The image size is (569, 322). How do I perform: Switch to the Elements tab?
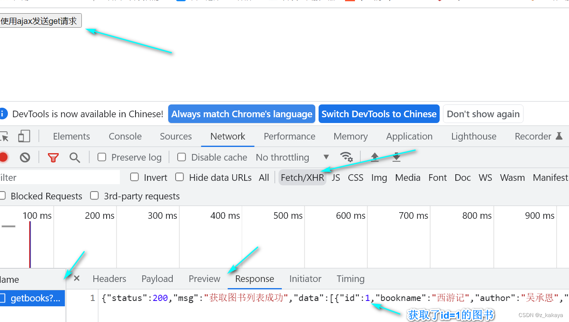(71, 136)
